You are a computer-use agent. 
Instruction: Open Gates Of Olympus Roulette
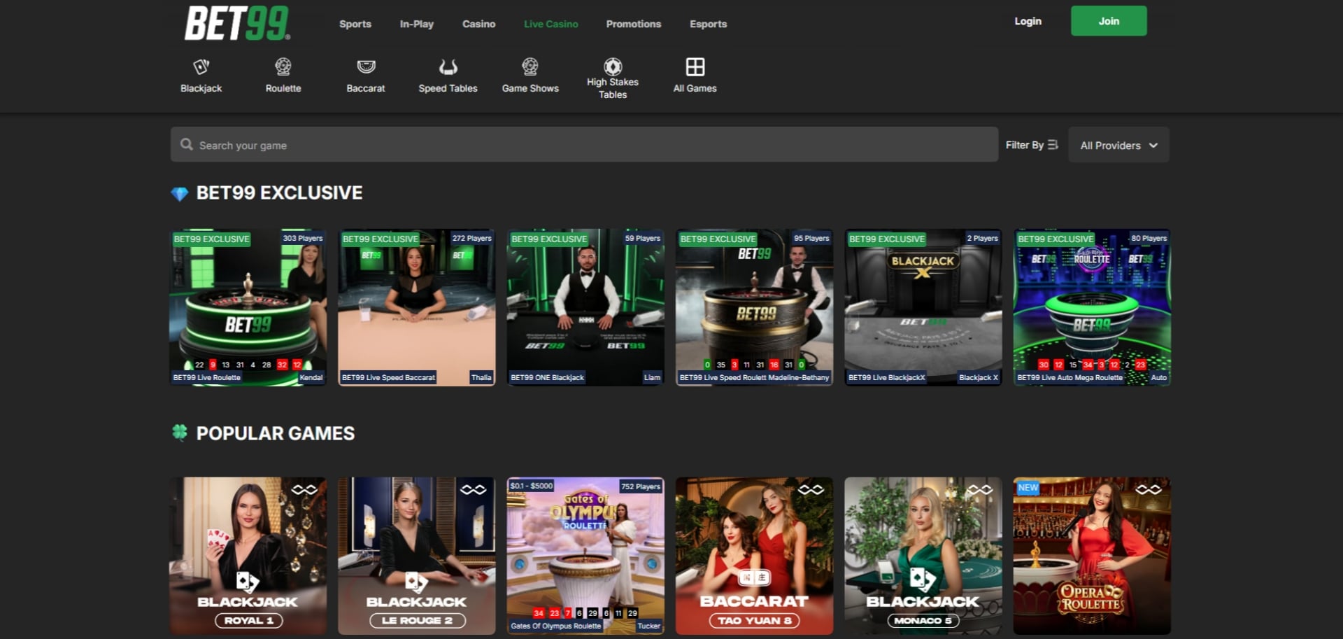coord(585,556)
